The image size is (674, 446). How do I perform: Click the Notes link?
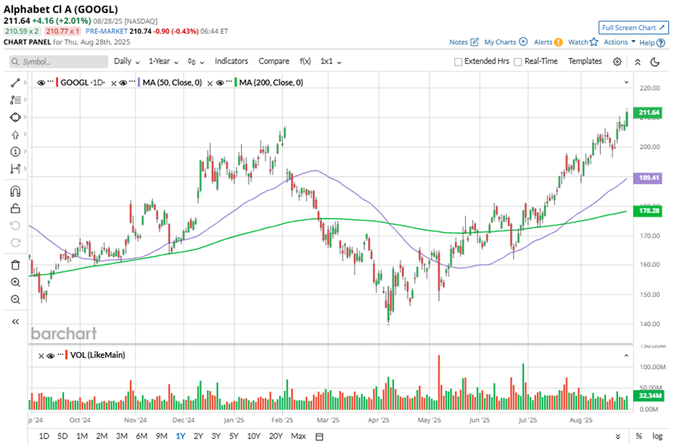458,42
